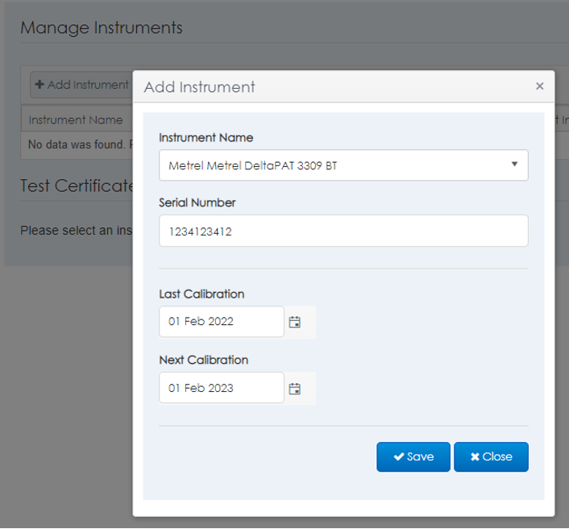Click the Instrument Name label in the dialog
569x529 pixels.
point(206,137)
